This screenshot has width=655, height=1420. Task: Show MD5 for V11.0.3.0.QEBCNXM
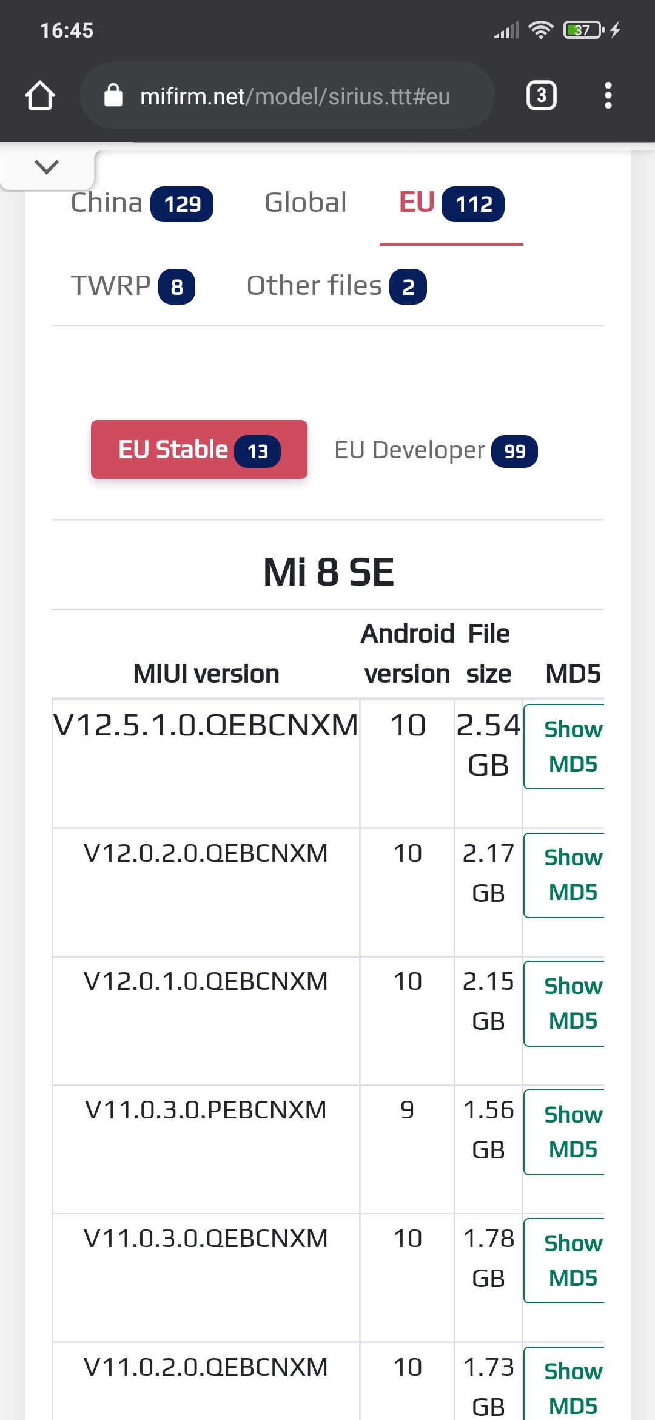(x=564, y=1261)
